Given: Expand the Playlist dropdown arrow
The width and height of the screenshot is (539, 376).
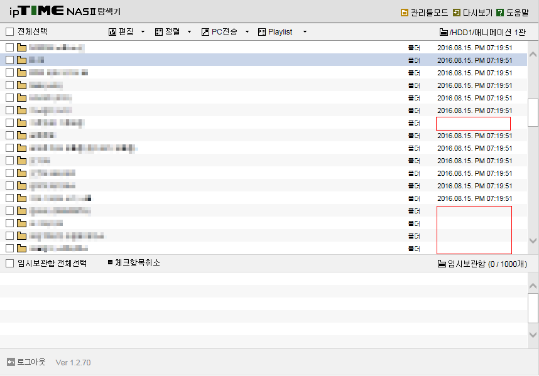Looking at the screenshot, I should (305, 32).
